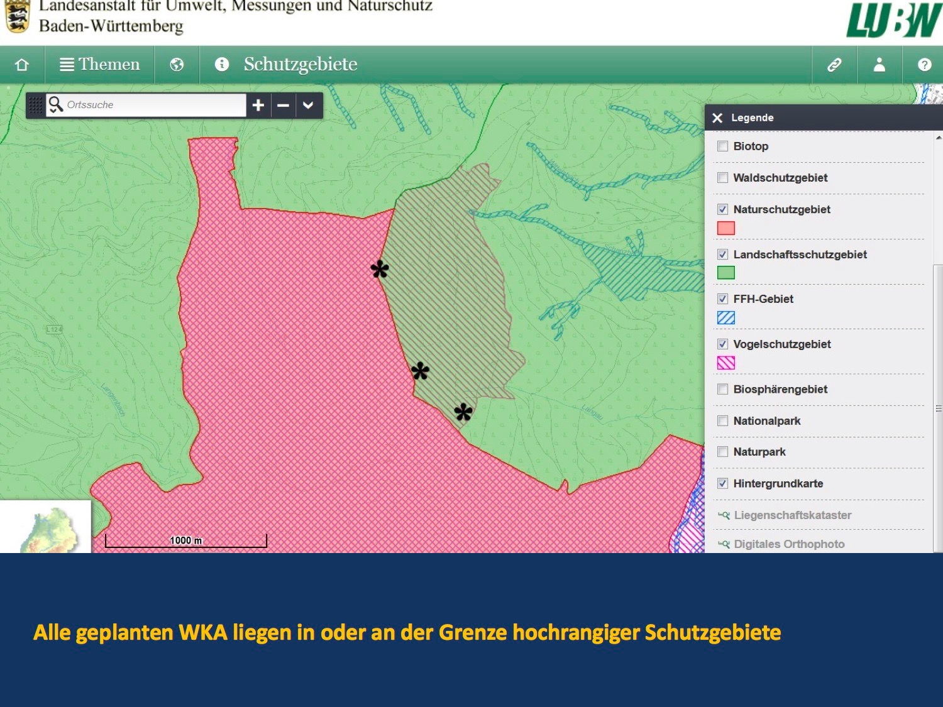Screen dimensions: 943x707
Task: Click the info icon beside Schutzgebiete
Action: tap(222, 64)
